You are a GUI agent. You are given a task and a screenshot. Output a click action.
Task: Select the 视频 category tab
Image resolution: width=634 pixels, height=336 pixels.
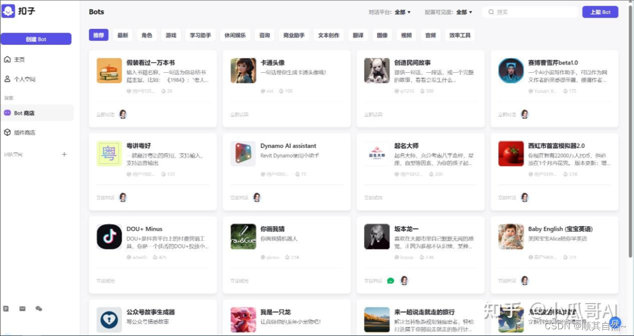(x=406, y=35)
